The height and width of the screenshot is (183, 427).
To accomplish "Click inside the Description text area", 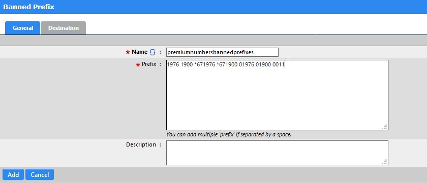I will [x=277, y=153].
